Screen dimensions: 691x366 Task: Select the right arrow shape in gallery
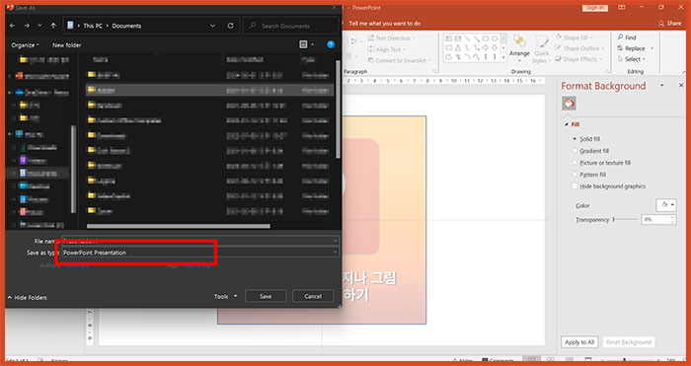[486, 48]
